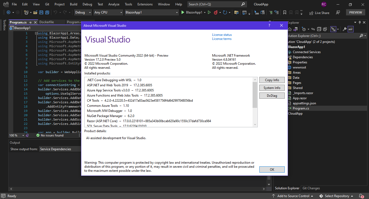Click the PREVIEW button top right
This screenshot has height=199, width=369.
(355, 12)
